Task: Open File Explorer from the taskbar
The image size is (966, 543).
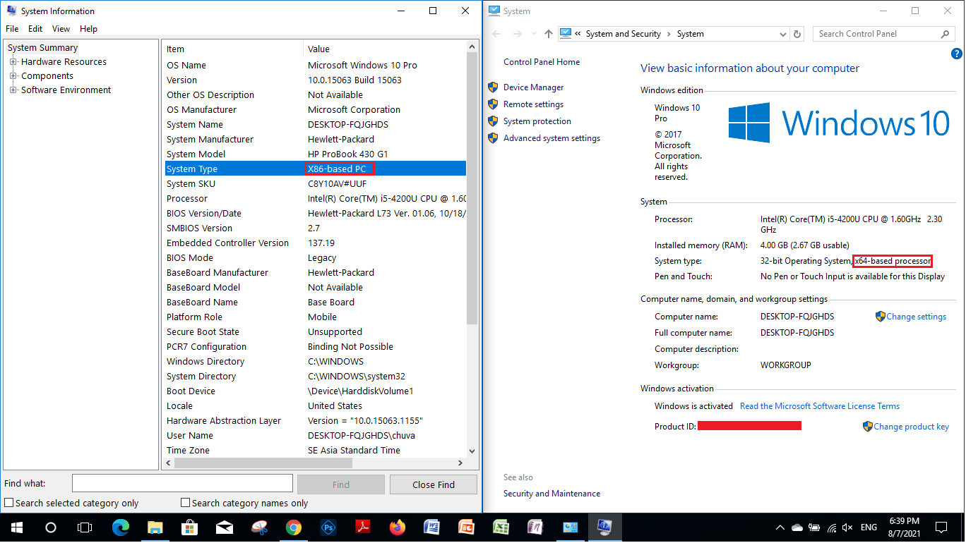Action: [155, 527]
